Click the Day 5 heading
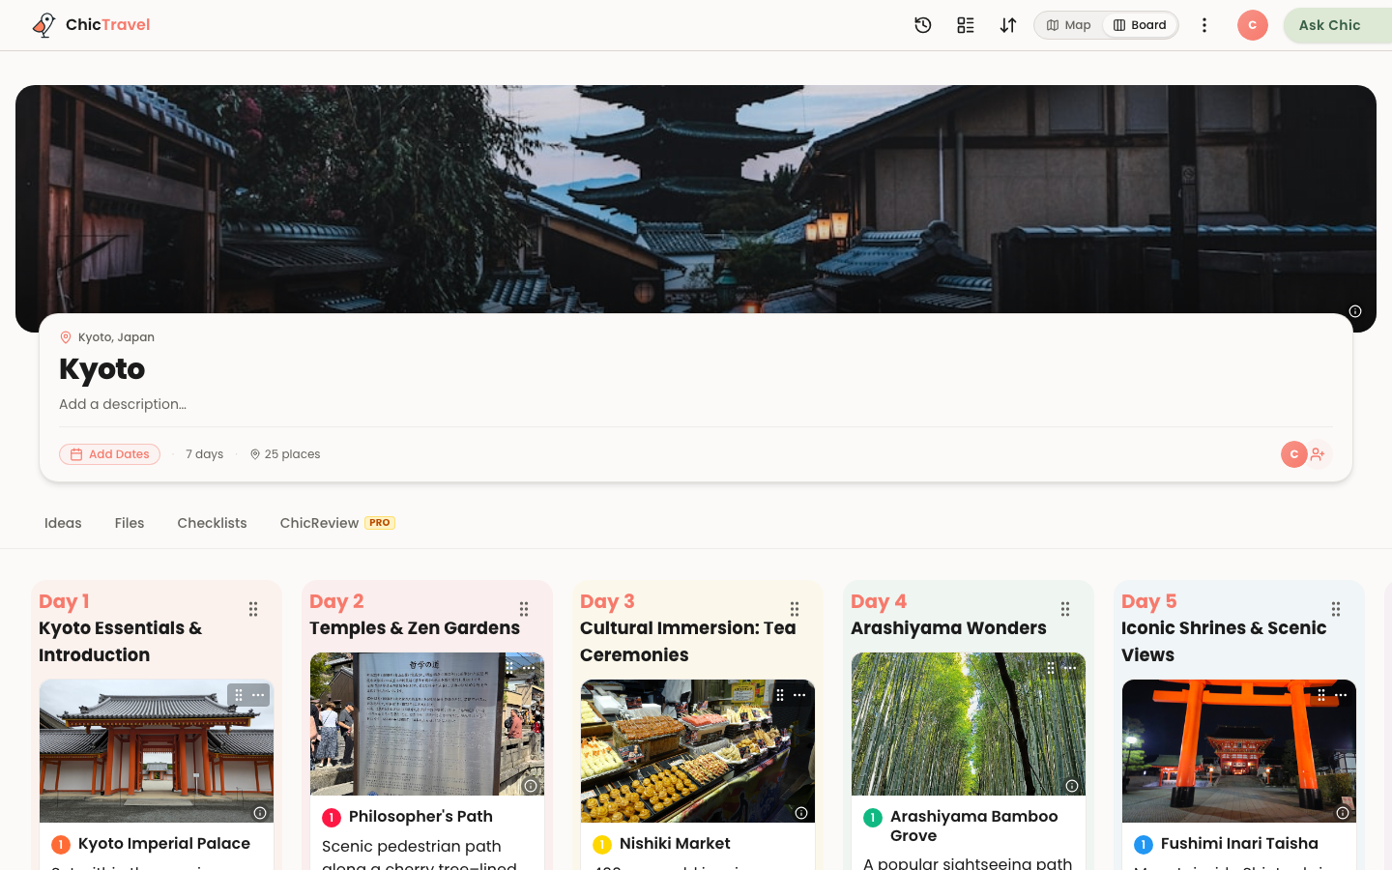This screenshot has width=1392, height=870. click(x=1149, y=601)
